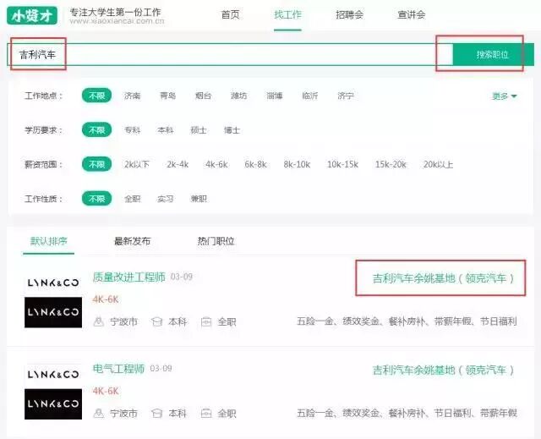Image resolution: width=541 pixels, height=439 pixels.
Task: Switch to the 找工作 tab
Action: tap(287, 15)
